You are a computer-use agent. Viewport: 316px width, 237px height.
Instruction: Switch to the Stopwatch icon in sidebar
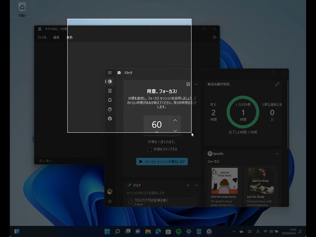pos(110,109)
